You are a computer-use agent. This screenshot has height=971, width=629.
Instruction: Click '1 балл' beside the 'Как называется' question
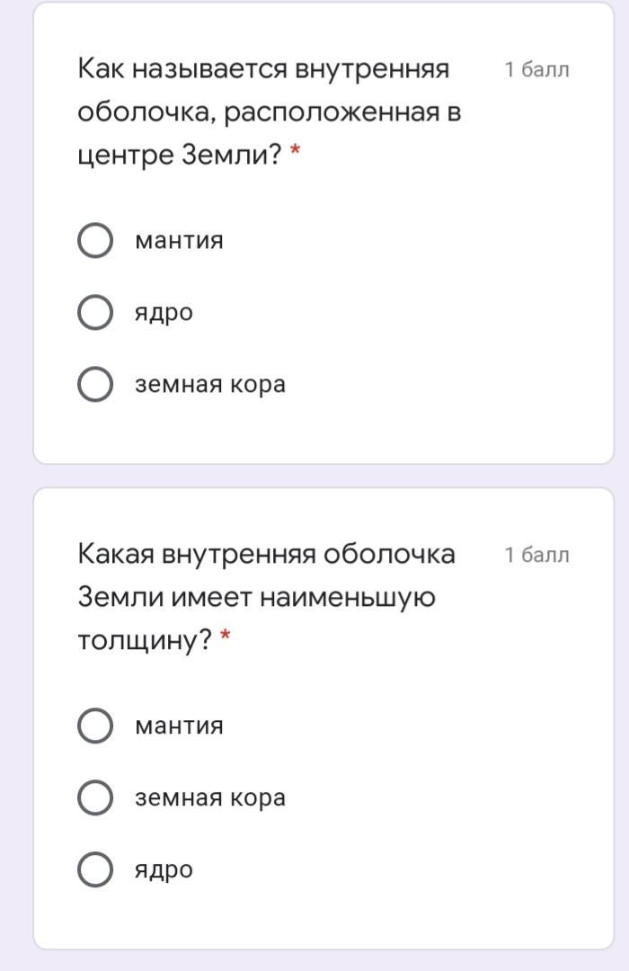[x=536, y=69]
